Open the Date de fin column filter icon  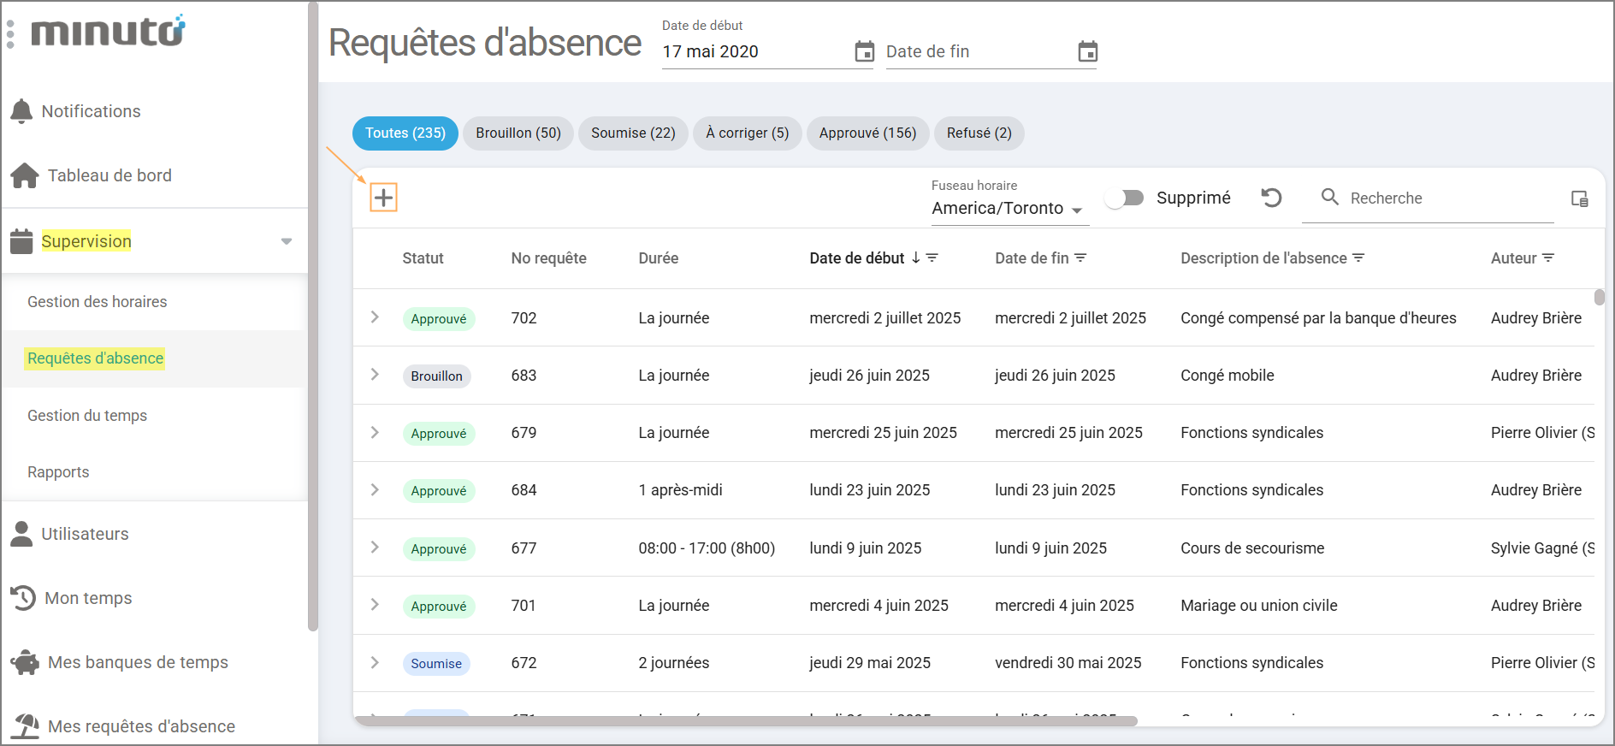(x=1080, y=258)
